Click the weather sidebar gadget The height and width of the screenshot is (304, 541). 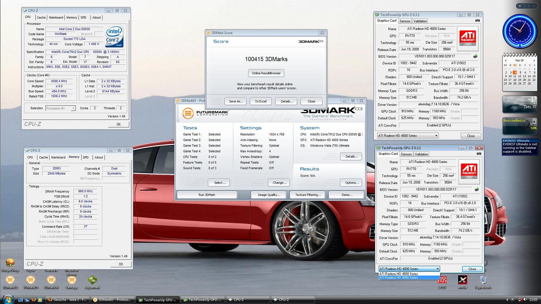point(520,104)
